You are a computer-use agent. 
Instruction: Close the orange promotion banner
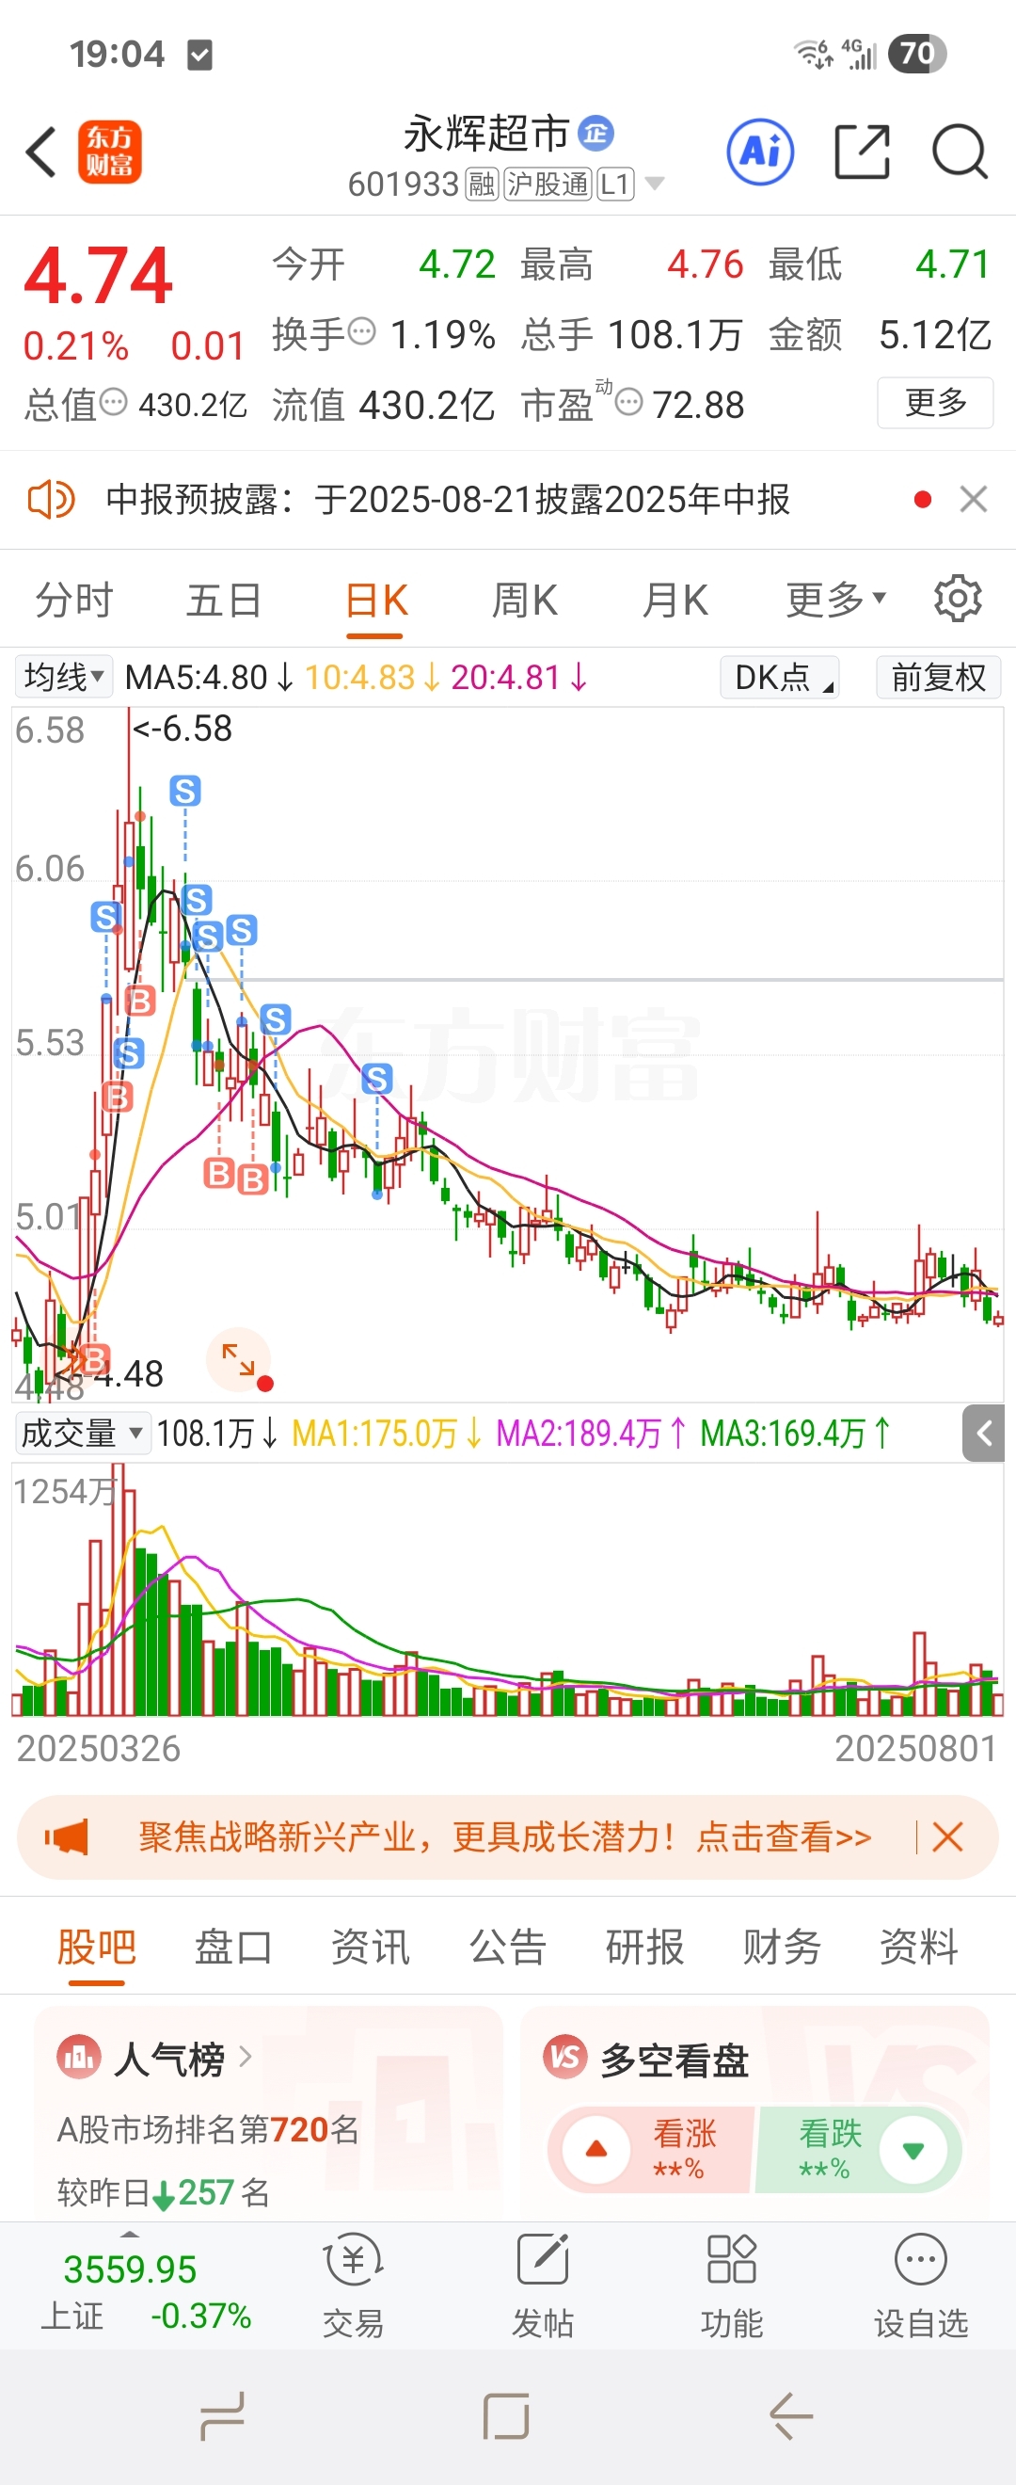point(947,1836)
